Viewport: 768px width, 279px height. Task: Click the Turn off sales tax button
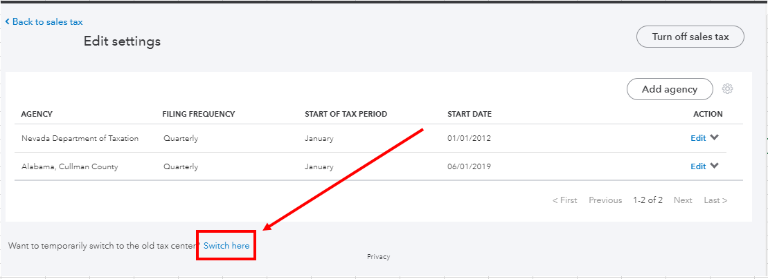click(x=690, y=37)
